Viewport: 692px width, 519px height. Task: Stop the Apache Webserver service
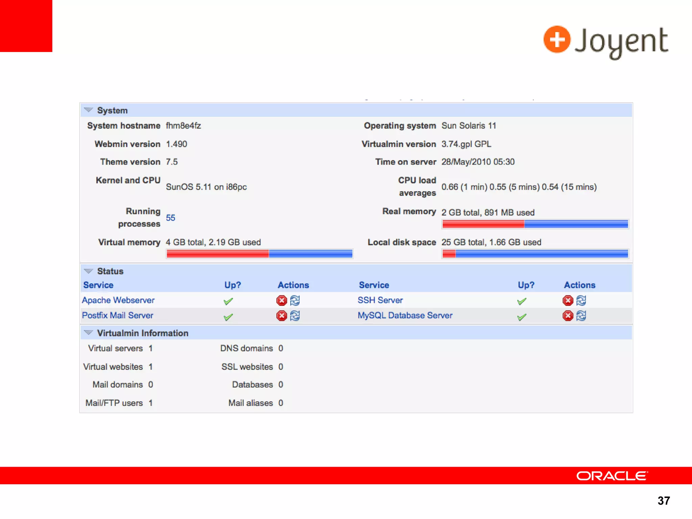(x=281, y=300)
